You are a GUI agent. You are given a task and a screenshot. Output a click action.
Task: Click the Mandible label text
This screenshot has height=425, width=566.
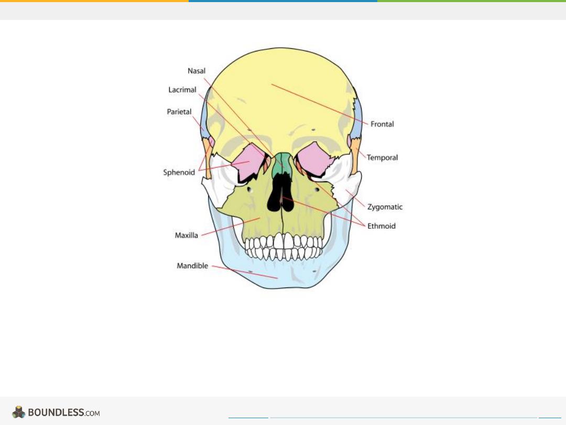click(192, 265)
